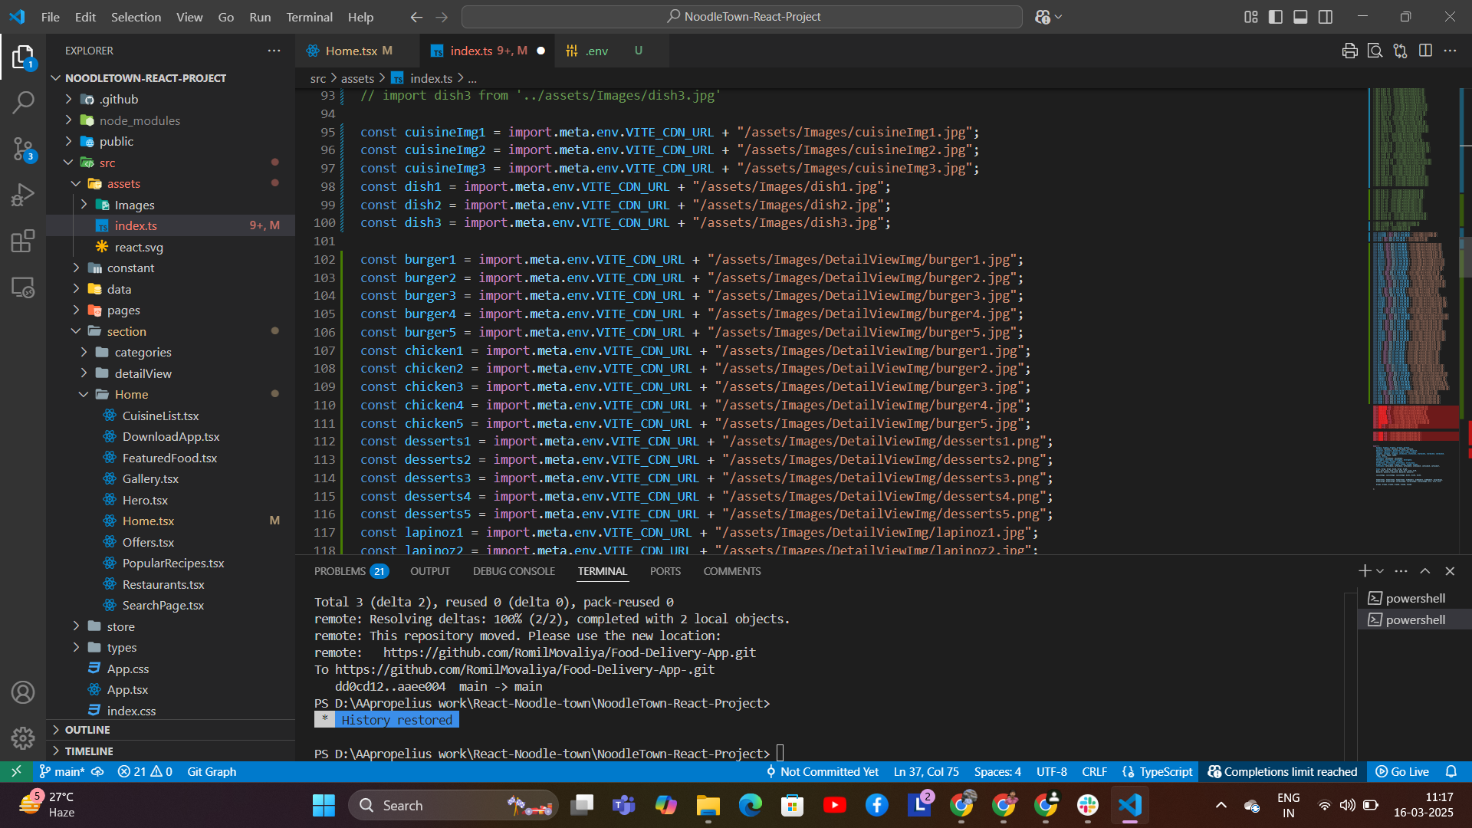This screenshot has width=1472, height=828.
Task: Create a new terminal with plus button
Action: coord(1365,571)
